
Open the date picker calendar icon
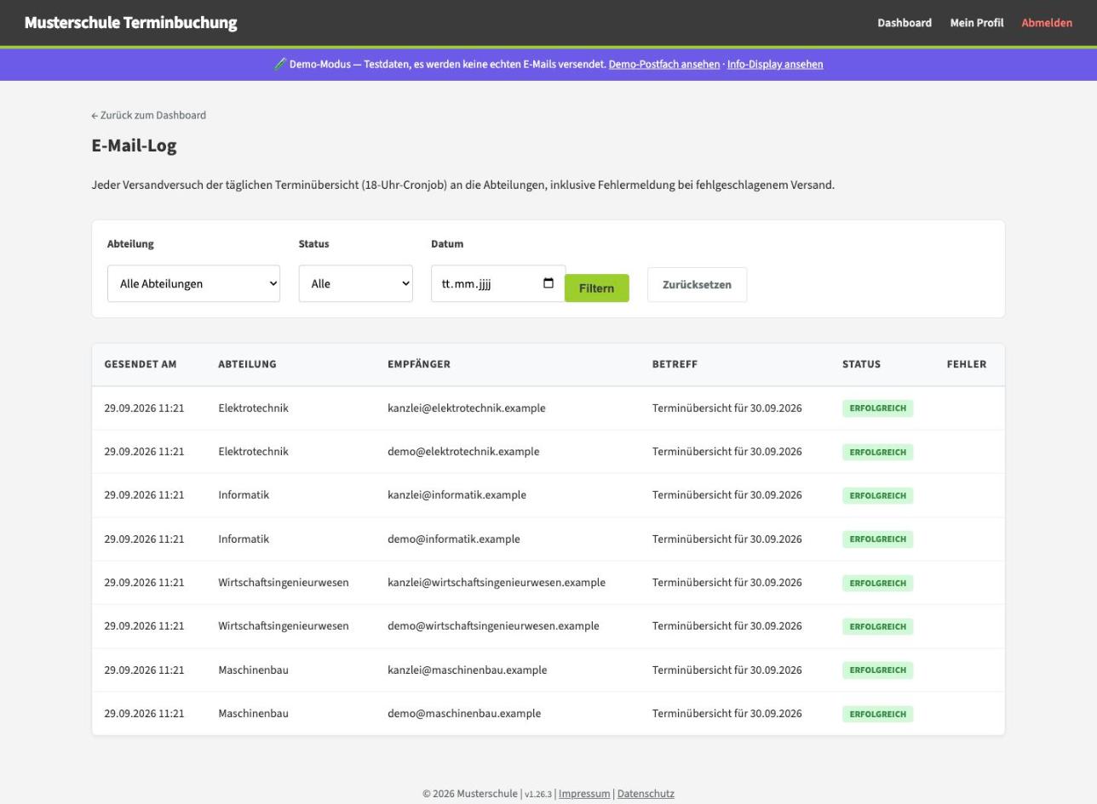pos(548,283)
